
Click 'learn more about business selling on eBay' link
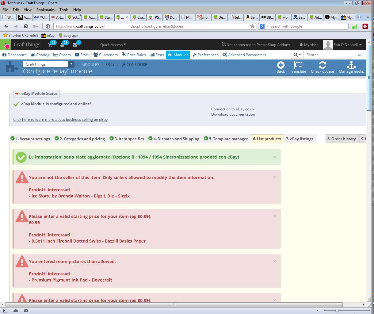pos(60,120)
